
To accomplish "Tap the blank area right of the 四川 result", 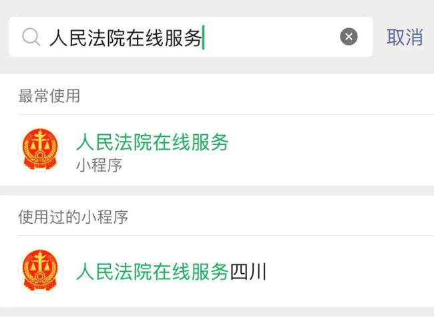I will pyautogui.click(x=350, y=271).
